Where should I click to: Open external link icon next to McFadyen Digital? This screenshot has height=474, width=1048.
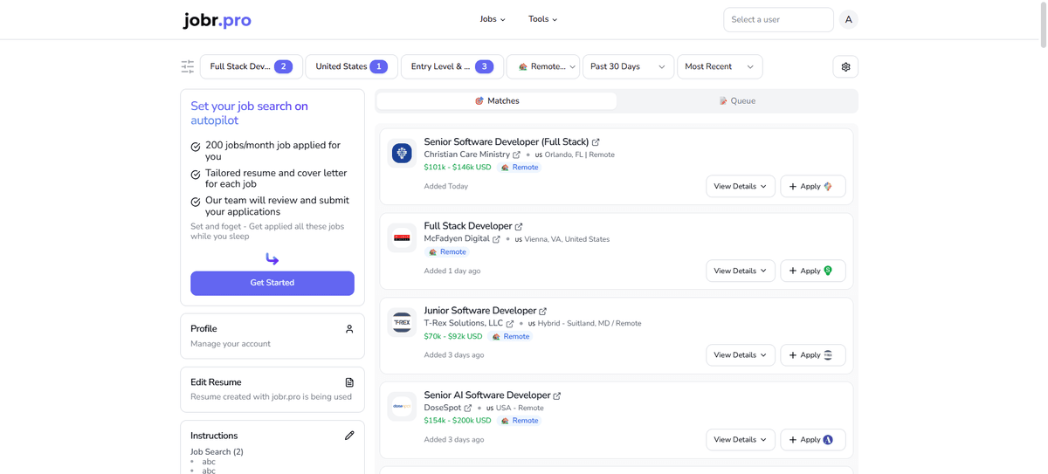(496, 239)
